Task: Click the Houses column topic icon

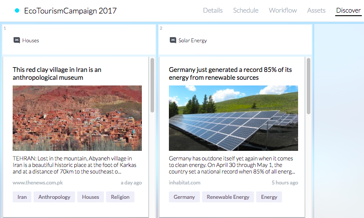Action: 17,40
